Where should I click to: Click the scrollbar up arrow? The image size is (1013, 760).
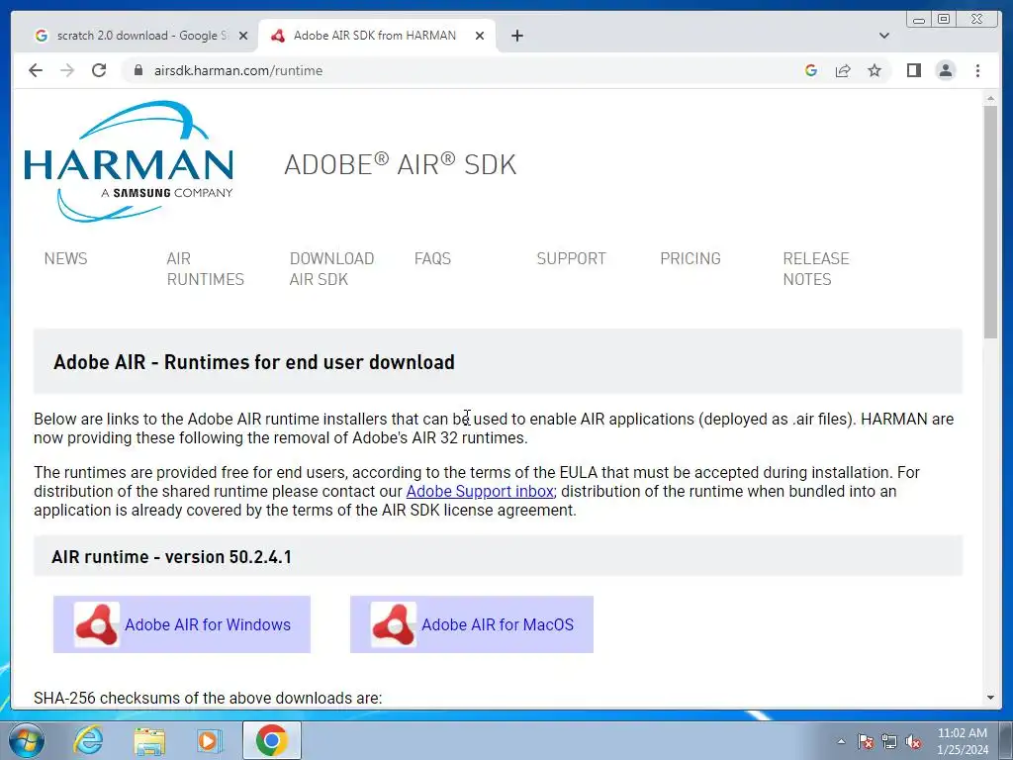click(990, 98)
